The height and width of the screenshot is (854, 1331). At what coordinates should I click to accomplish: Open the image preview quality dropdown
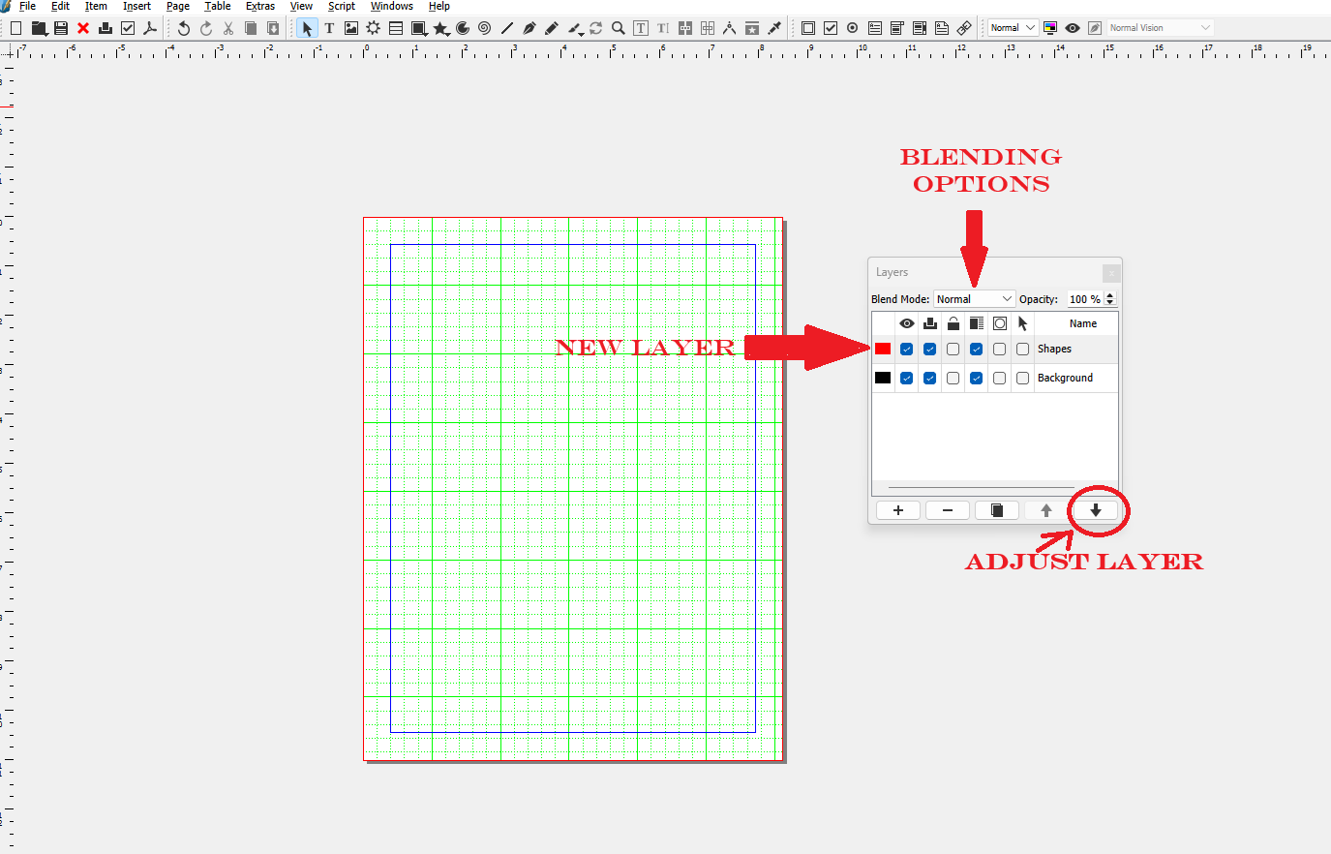pyautogui.click(x=1013, y=28)
